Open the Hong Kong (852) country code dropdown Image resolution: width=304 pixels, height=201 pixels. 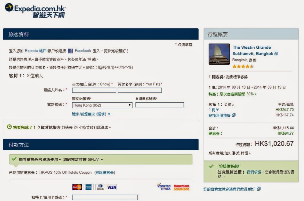[x=102, y=105]
